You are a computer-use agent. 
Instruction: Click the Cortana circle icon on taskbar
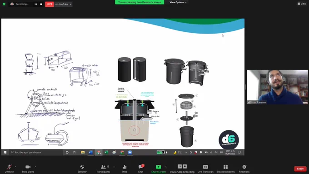(x=67, y=152)
